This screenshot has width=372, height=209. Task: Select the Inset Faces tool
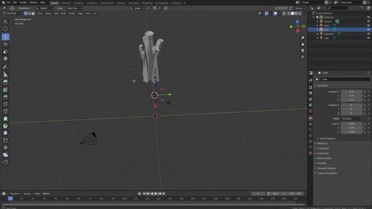click(x=5, y=90)
